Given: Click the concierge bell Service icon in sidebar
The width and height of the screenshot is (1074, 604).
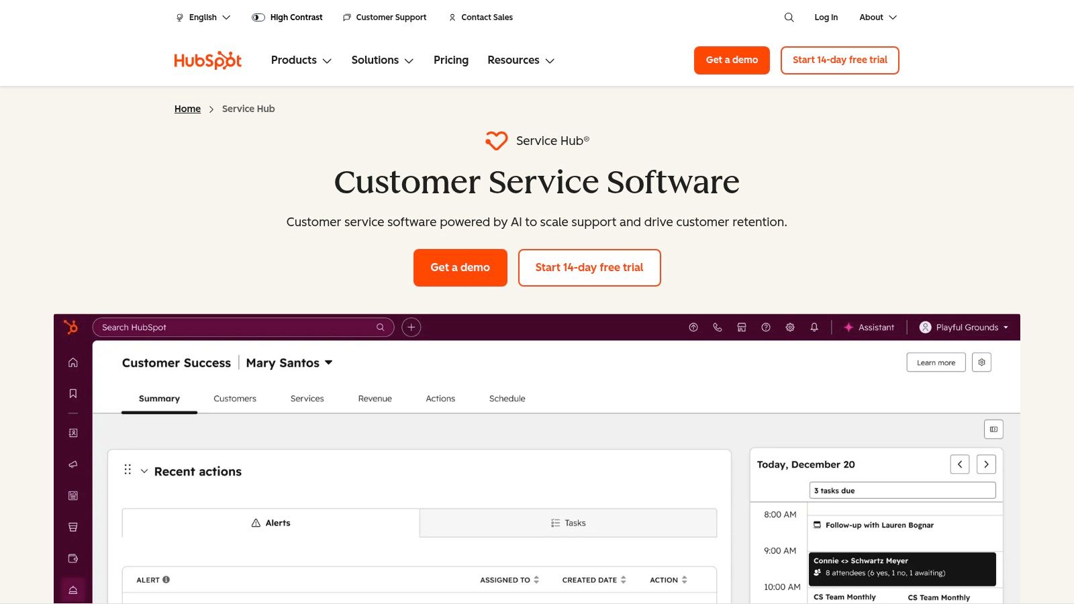Looking at the screenshot, I should coord(72,589).
